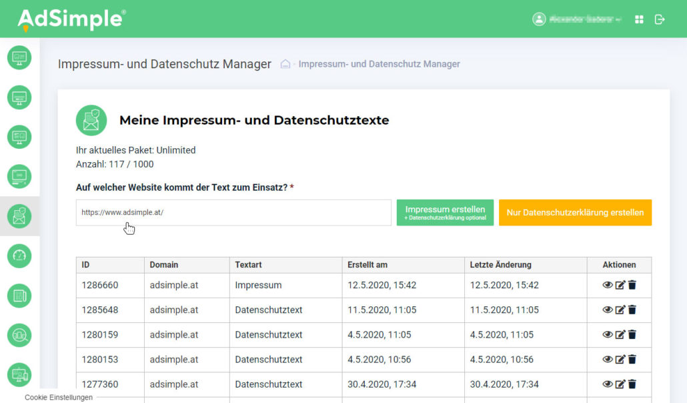This screenshot has height=403, width=687.
Task: Open the apps grid icon in the top bar
Action: click(x=638, y=19)
